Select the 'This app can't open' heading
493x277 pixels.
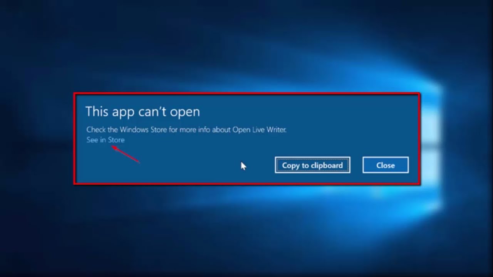point(143,112)
